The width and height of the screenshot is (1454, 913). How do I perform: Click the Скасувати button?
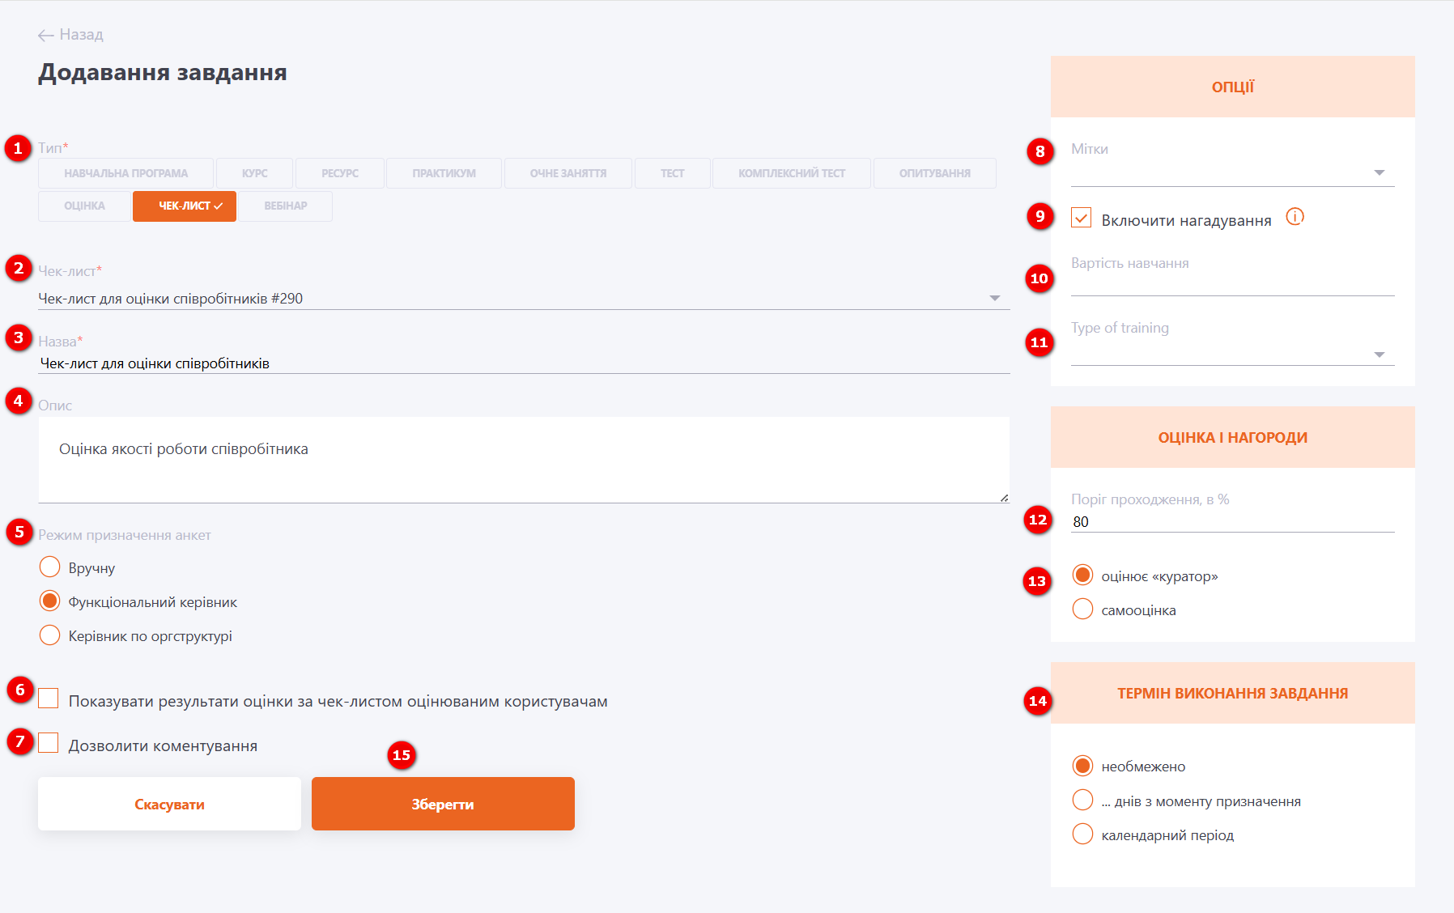169,804
